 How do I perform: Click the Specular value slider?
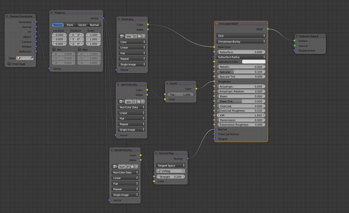tap(241, 72)
